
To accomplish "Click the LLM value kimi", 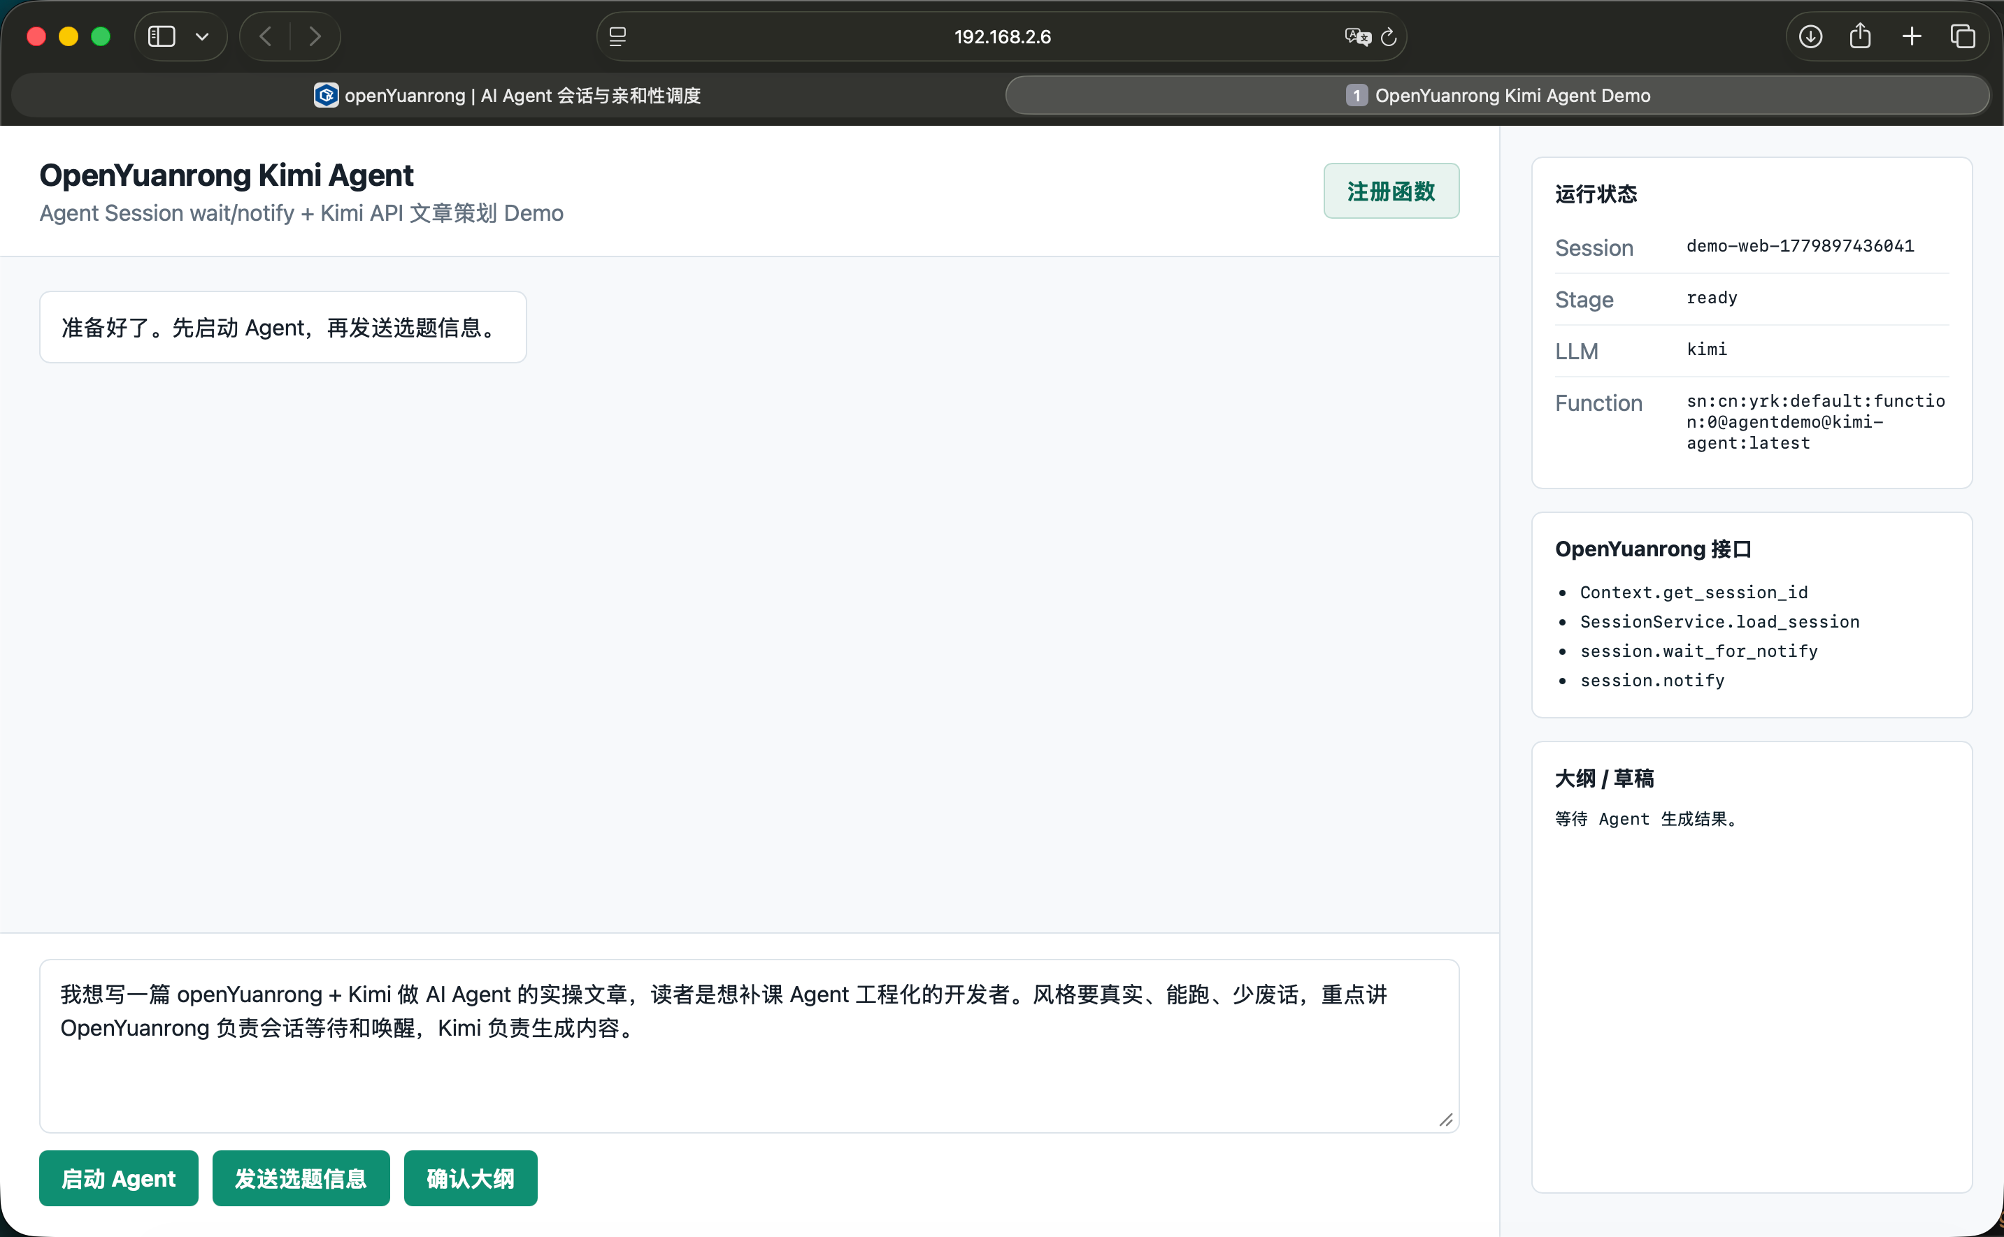I will (1707, 349).
